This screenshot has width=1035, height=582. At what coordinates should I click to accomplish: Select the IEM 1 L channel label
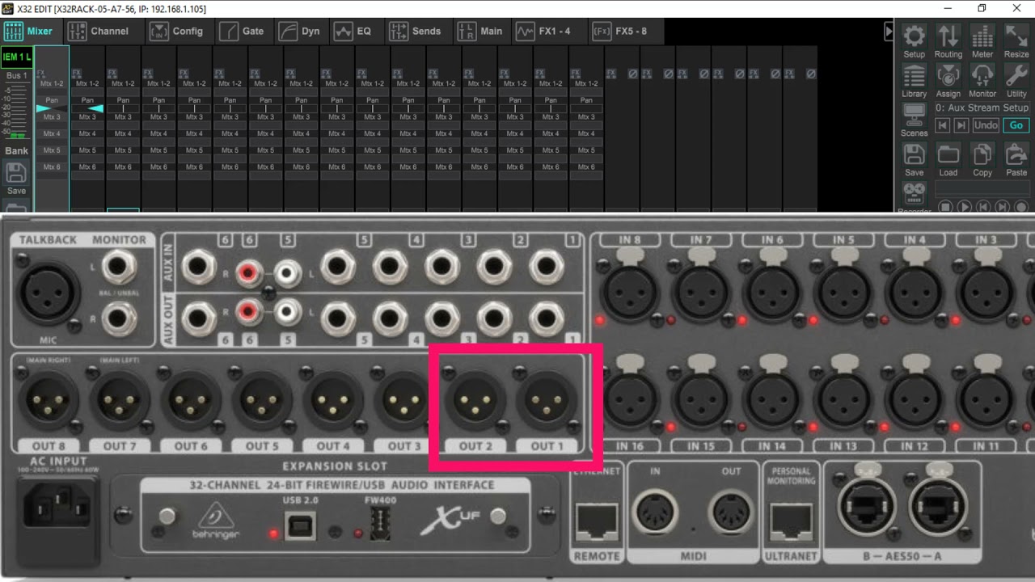click(x=17, y=57)
